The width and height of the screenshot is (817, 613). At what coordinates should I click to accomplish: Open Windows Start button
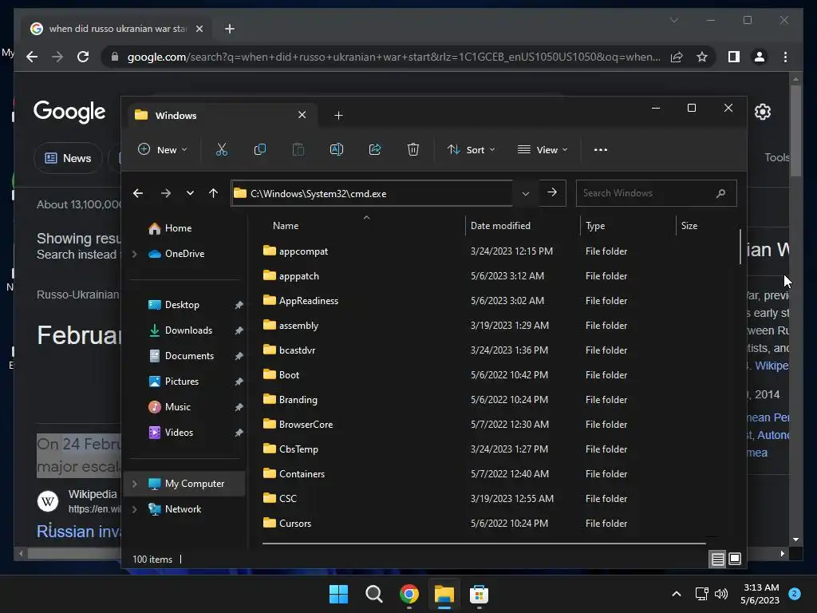[x=338, y=594]
